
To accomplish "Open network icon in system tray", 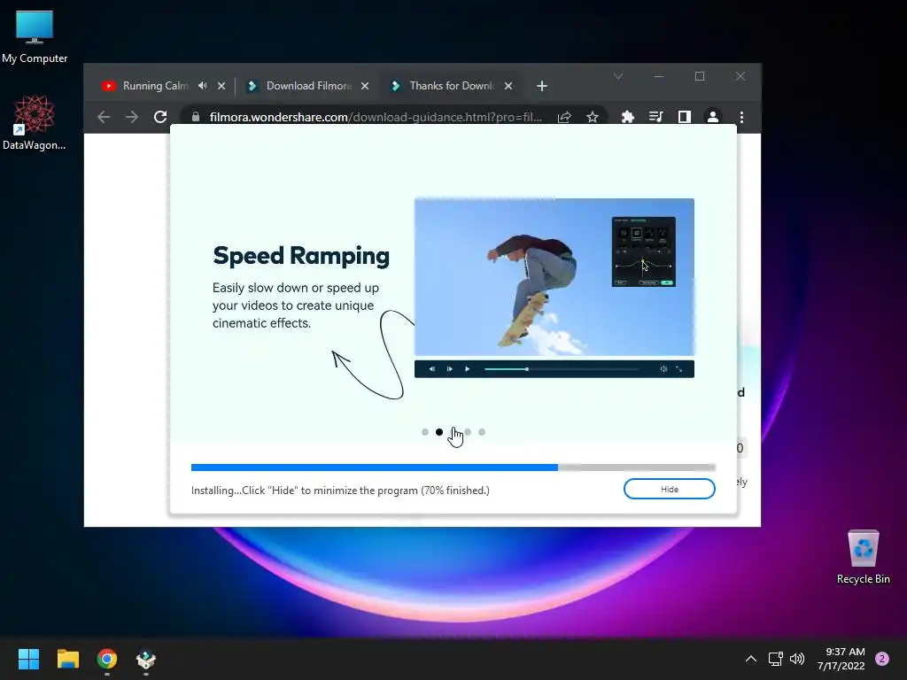I will 775,659.
